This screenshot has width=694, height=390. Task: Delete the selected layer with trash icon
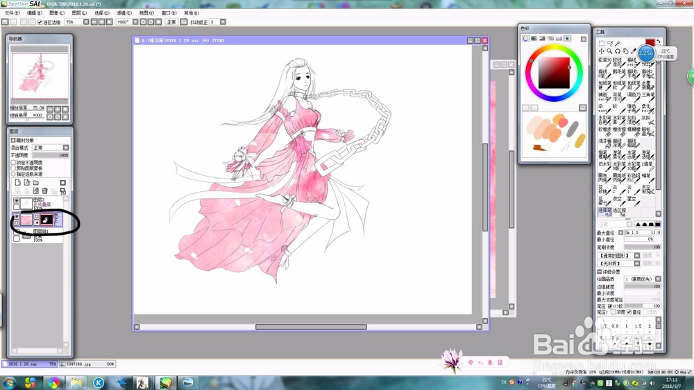44,190
